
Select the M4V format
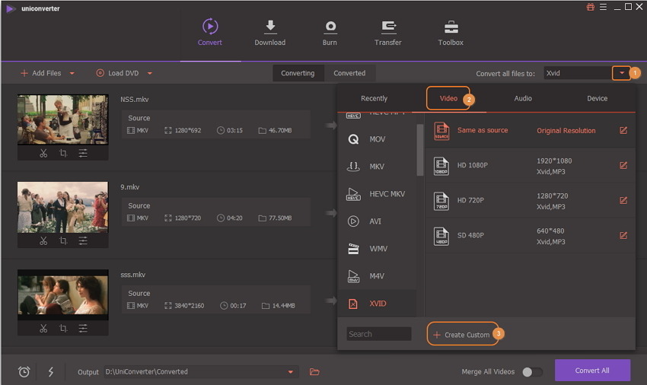(377, 276)
